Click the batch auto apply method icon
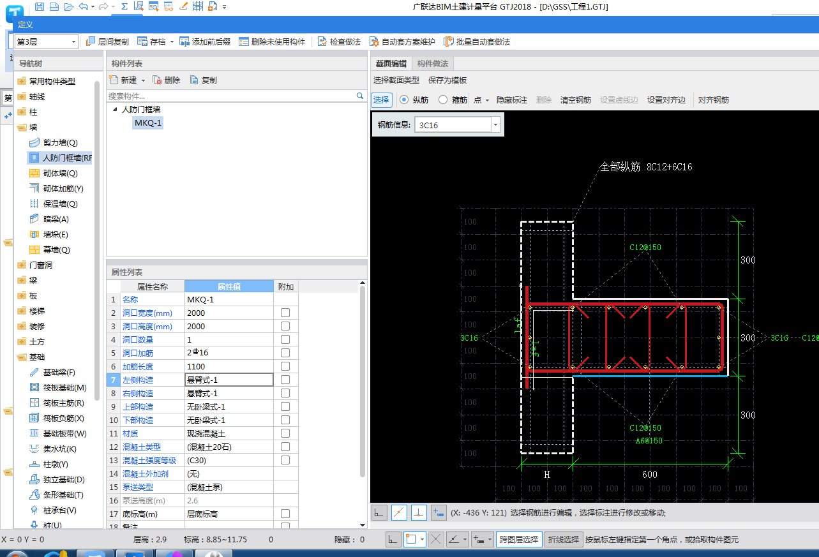This screenshot has height=557, width=819. tap(449, 41)
